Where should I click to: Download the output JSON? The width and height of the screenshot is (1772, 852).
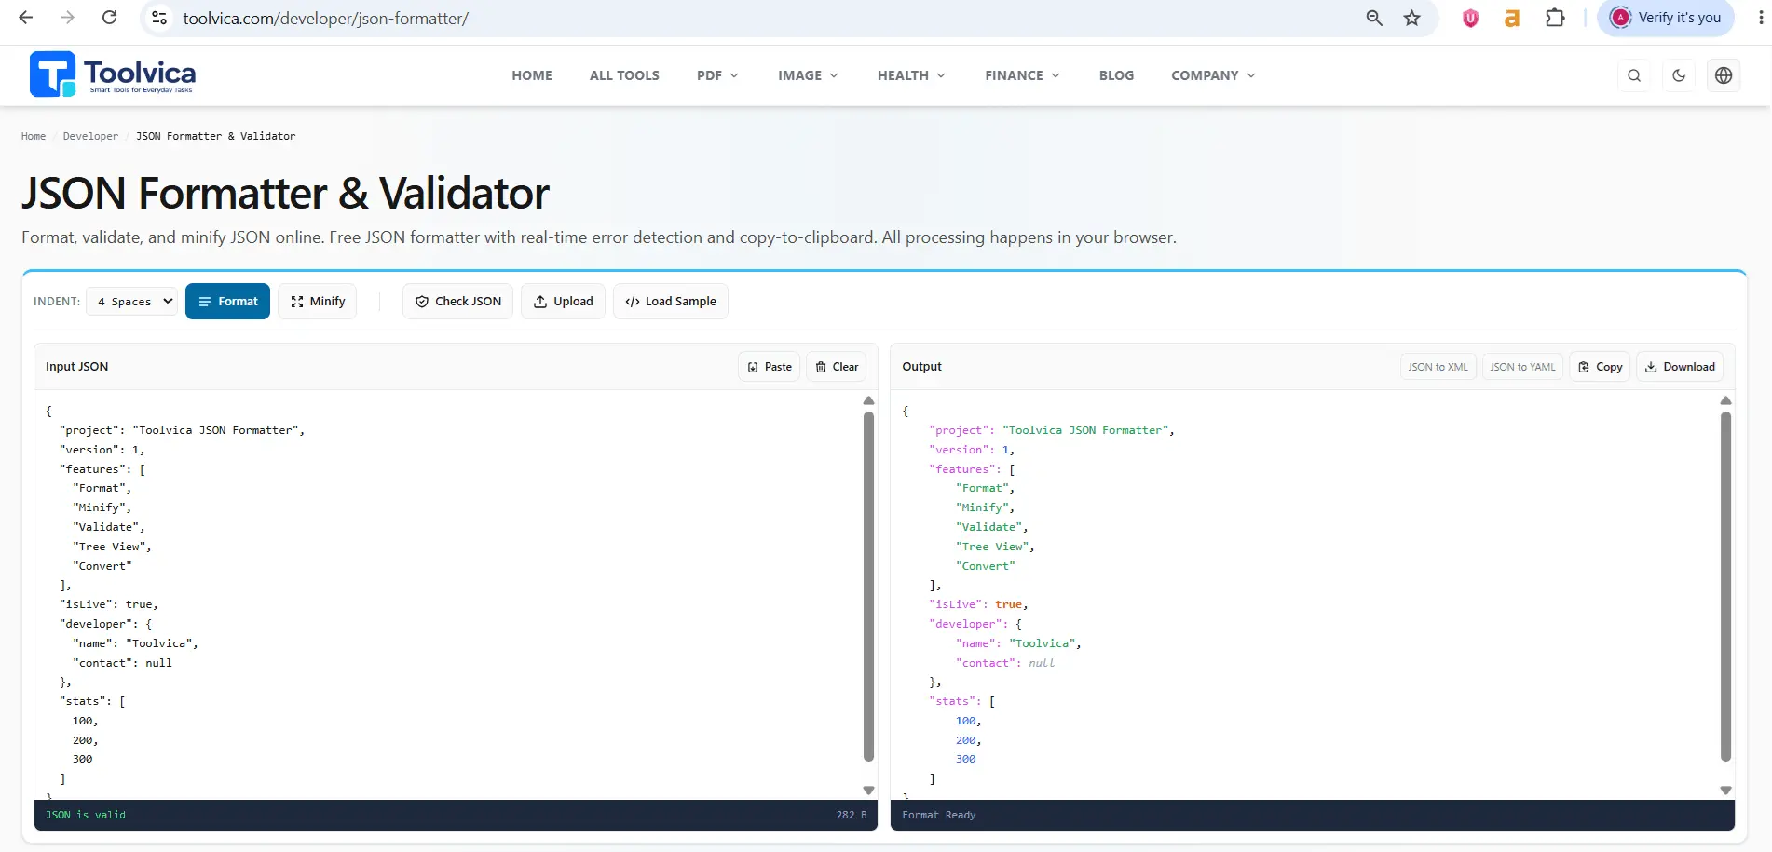coord(1680,367)
